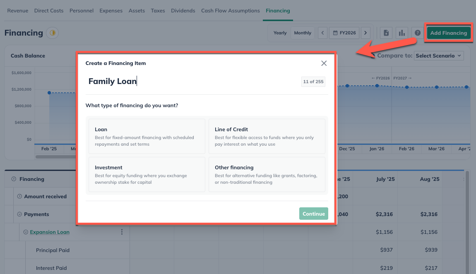Select the Loan financing type card
This screenshot has height=274, width=476.
point(147,136)
